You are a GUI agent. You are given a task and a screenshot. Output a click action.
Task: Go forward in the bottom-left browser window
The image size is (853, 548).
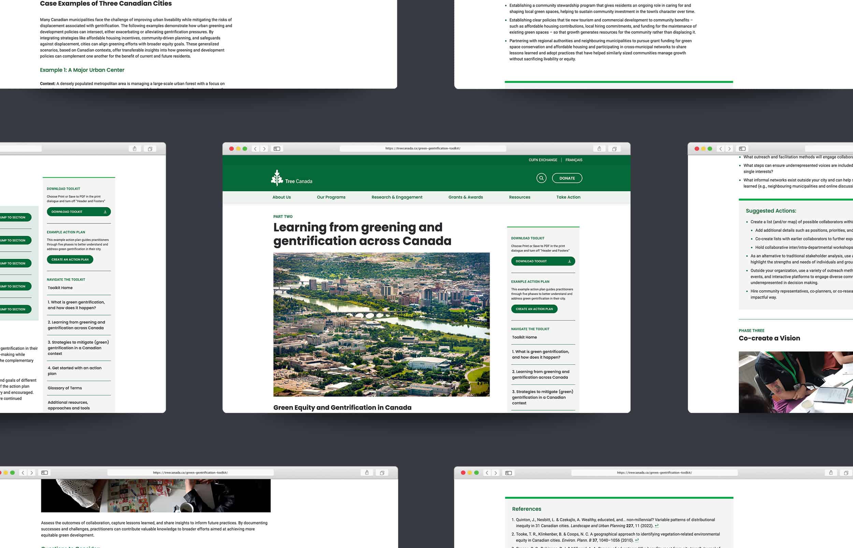(32, 473)
